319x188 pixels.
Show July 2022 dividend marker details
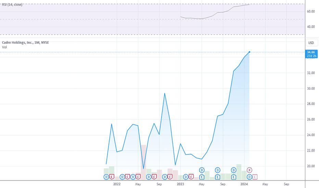point(149,177)
